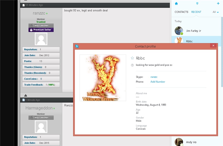The image size is (223, 146).
Task: Click the 55 Minutes Ago post icon
Action: point(24,5)
